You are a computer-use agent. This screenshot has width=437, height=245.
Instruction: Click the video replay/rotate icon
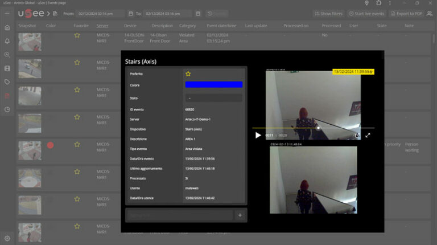357,135
